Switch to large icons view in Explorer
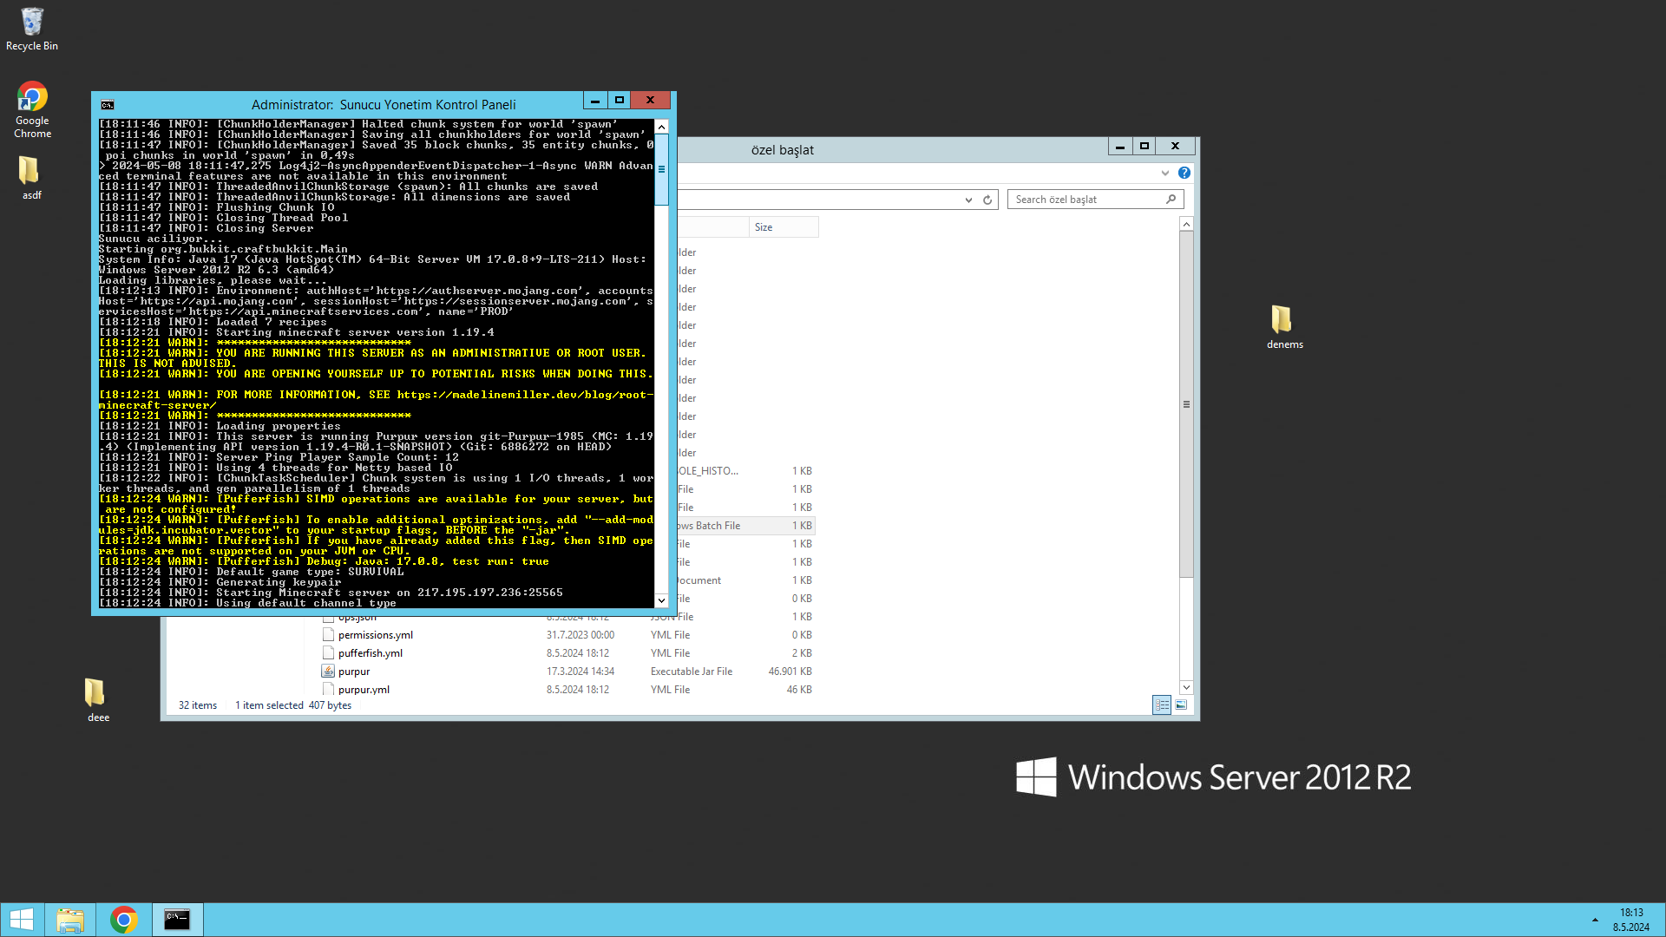Image resolution: width=1666 pixels, height=937 pixels. 1181,705
